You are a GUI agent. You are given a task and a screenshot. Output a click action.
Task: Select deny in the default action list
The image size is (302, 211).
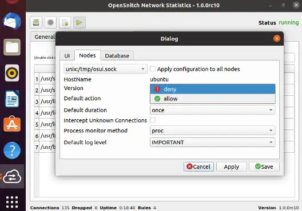(x=212, y=89)
